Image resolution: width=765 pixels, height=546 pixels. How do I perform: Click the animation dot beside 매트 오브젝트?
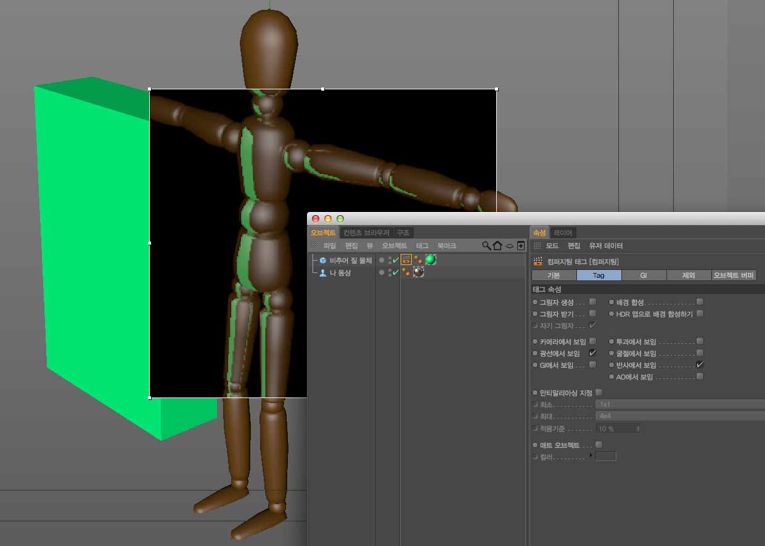click(x=534, y=445)
